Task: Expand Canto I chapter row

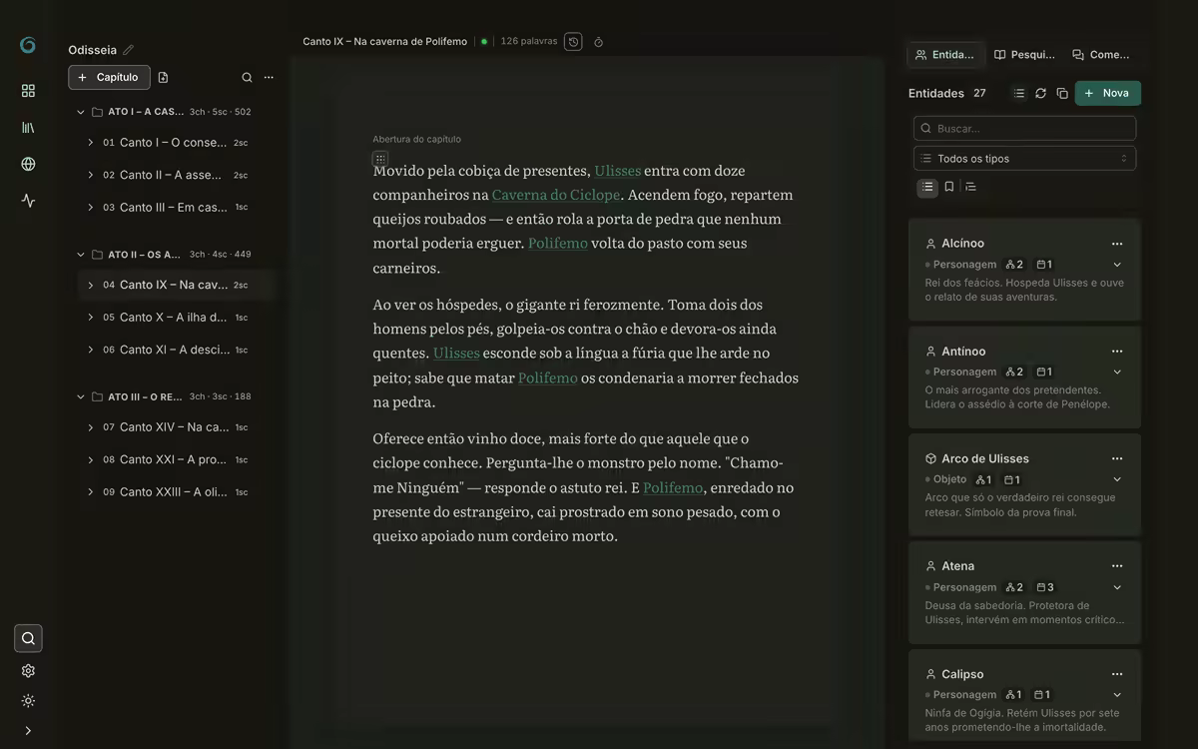Action: (x=90, y=143)
